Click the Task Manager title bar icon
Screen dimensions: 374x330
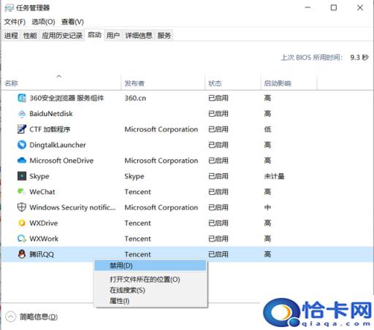[x=9, y=8]
